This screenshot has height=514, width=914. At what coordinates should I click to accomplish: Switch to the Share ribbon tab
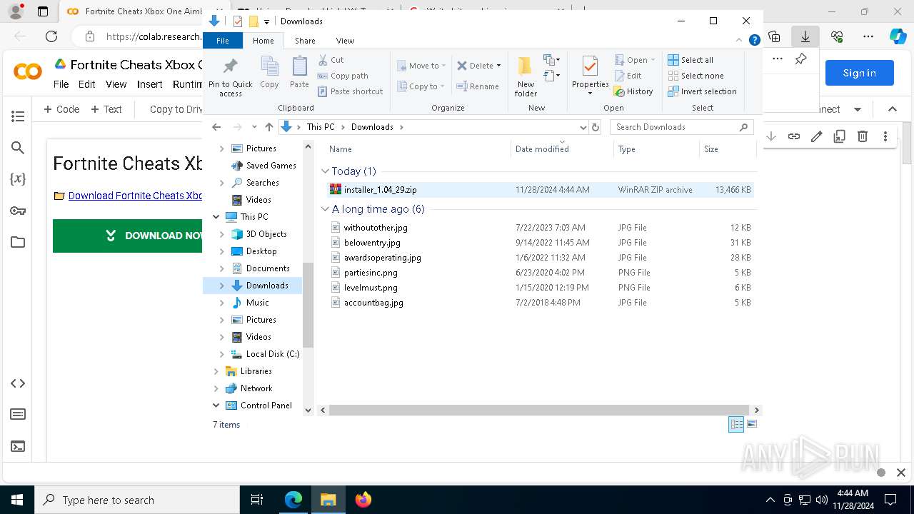point(305,41)
